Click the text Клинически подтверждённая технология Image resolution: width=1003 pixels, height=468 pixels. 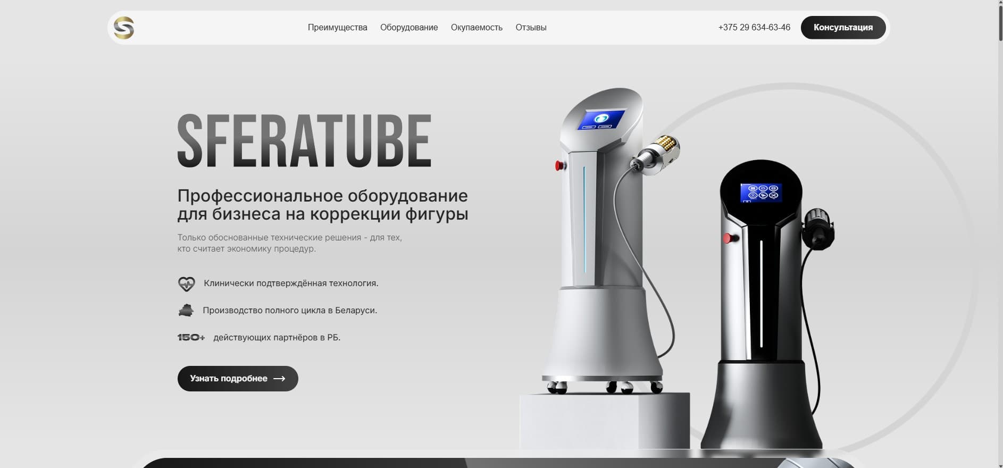291,283
